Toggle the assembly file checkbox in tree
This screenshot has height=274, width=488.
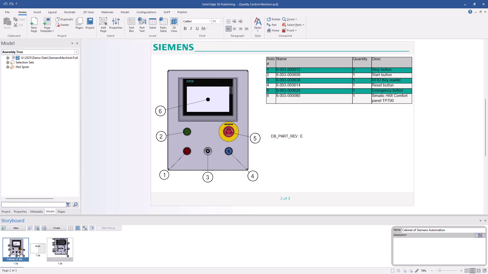click(14, 58)
